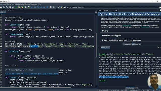
Task: Switch to the History tab
Action: pyautogui.click(x=136, y=88)
